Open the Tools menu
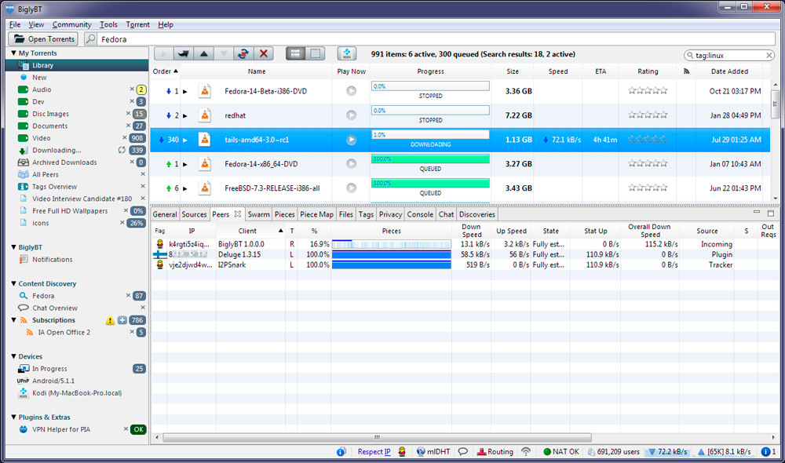The height and width of the screenshot is (463, 785). pos(108,24)
